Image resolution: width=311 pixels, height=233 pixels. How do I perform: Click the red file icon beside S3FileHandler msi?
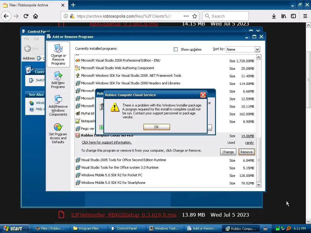coord(61,214)
